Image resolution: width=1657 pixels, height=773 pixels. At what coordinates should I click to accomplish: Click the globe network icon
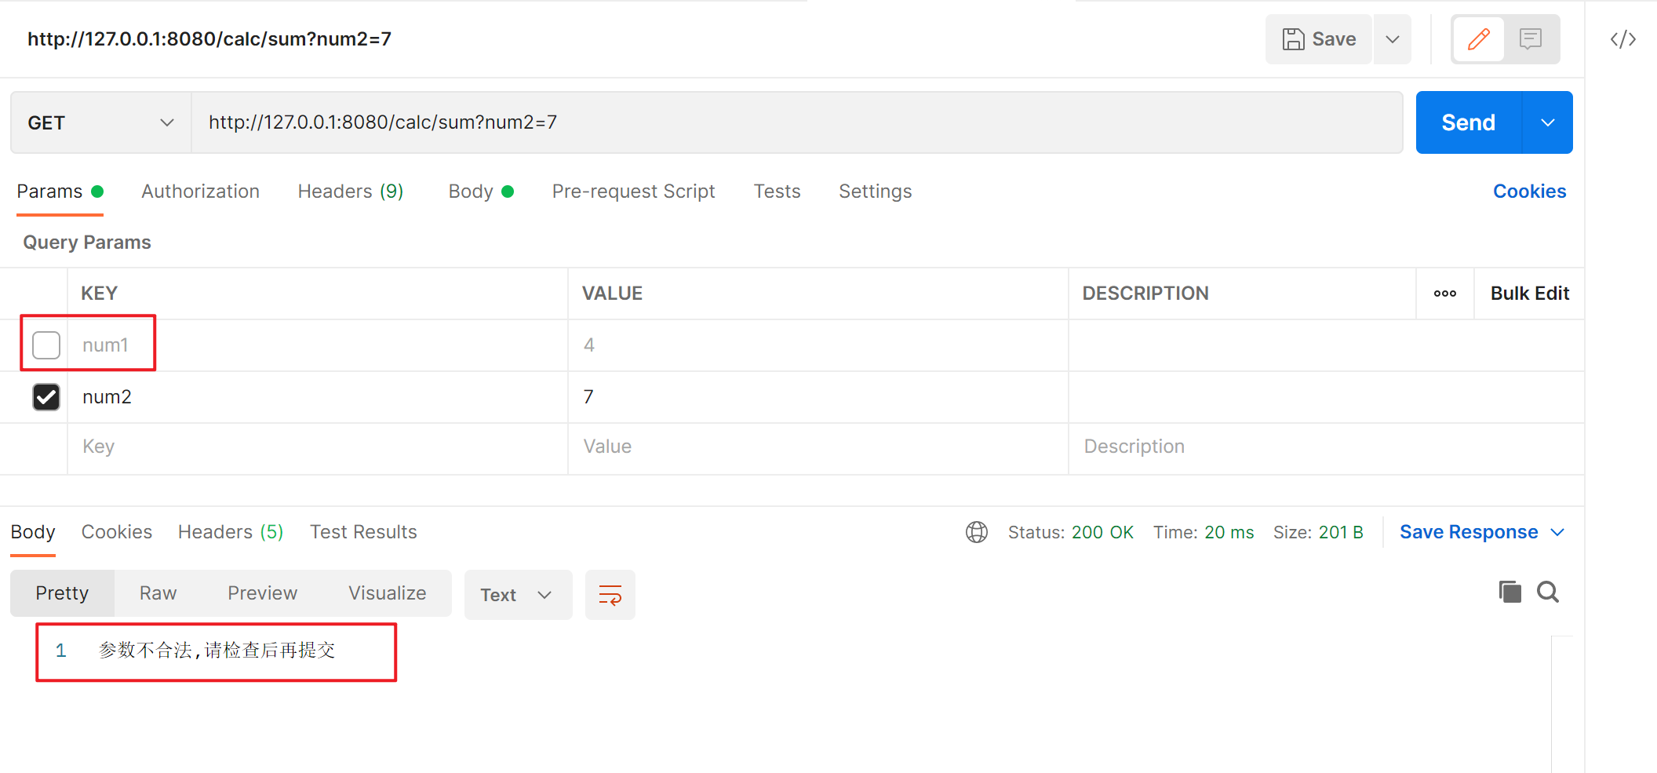click(x=977, y=532)
